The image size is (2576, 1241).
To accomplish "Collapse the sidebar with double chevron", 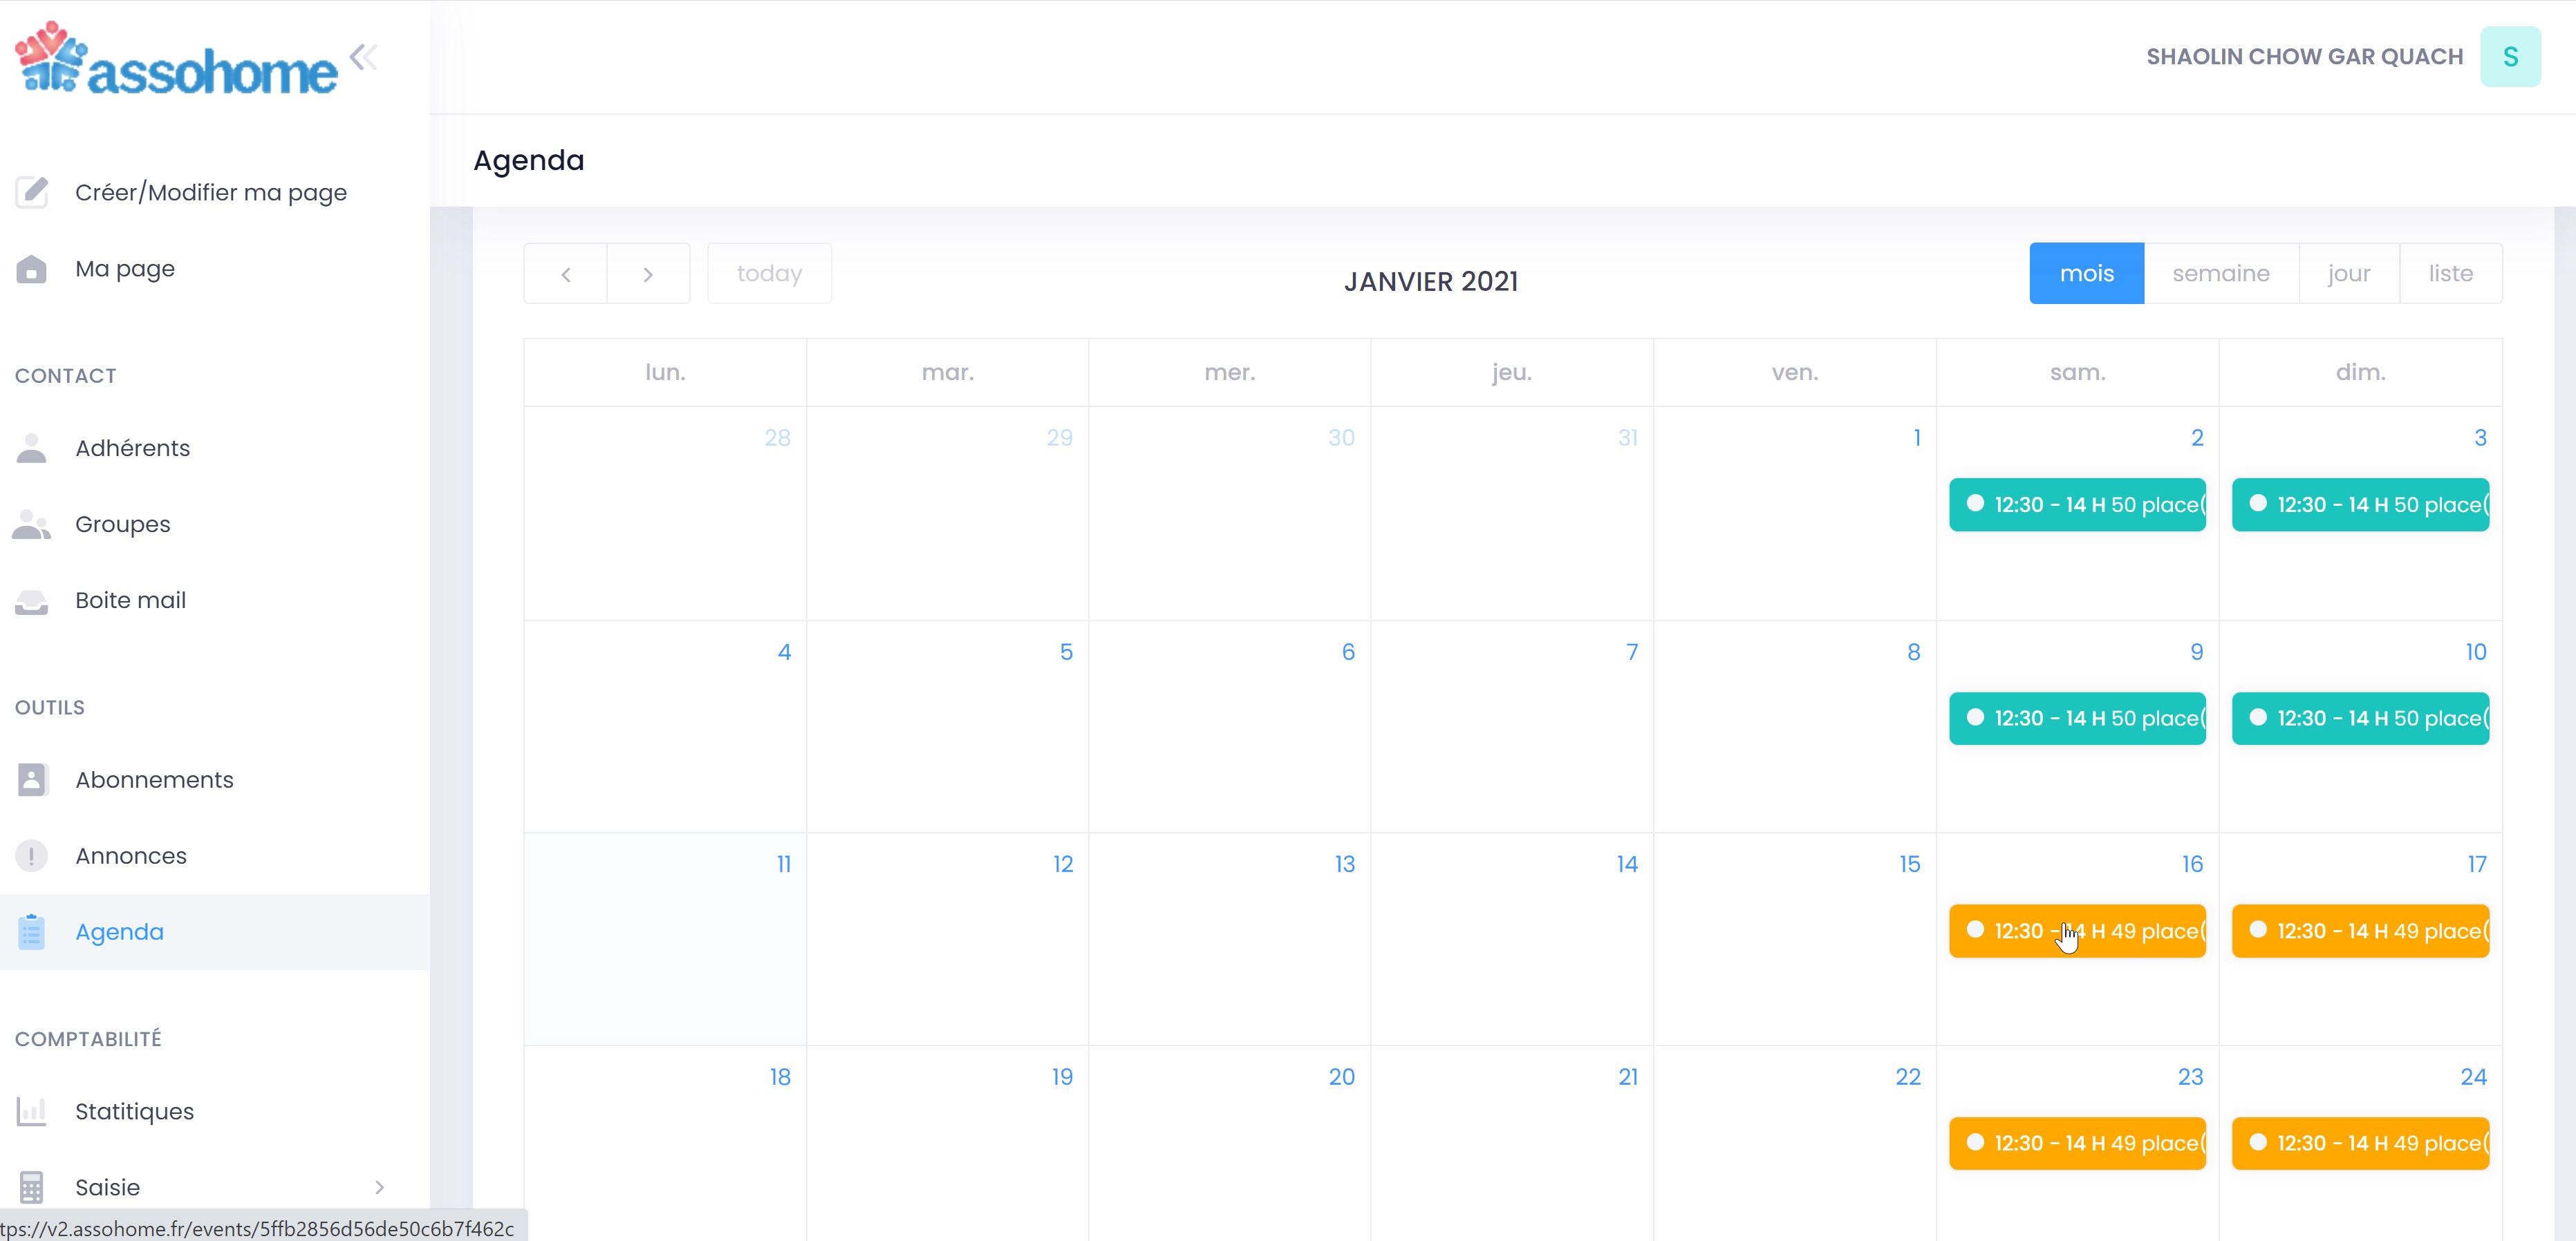I will pos(364,57).
